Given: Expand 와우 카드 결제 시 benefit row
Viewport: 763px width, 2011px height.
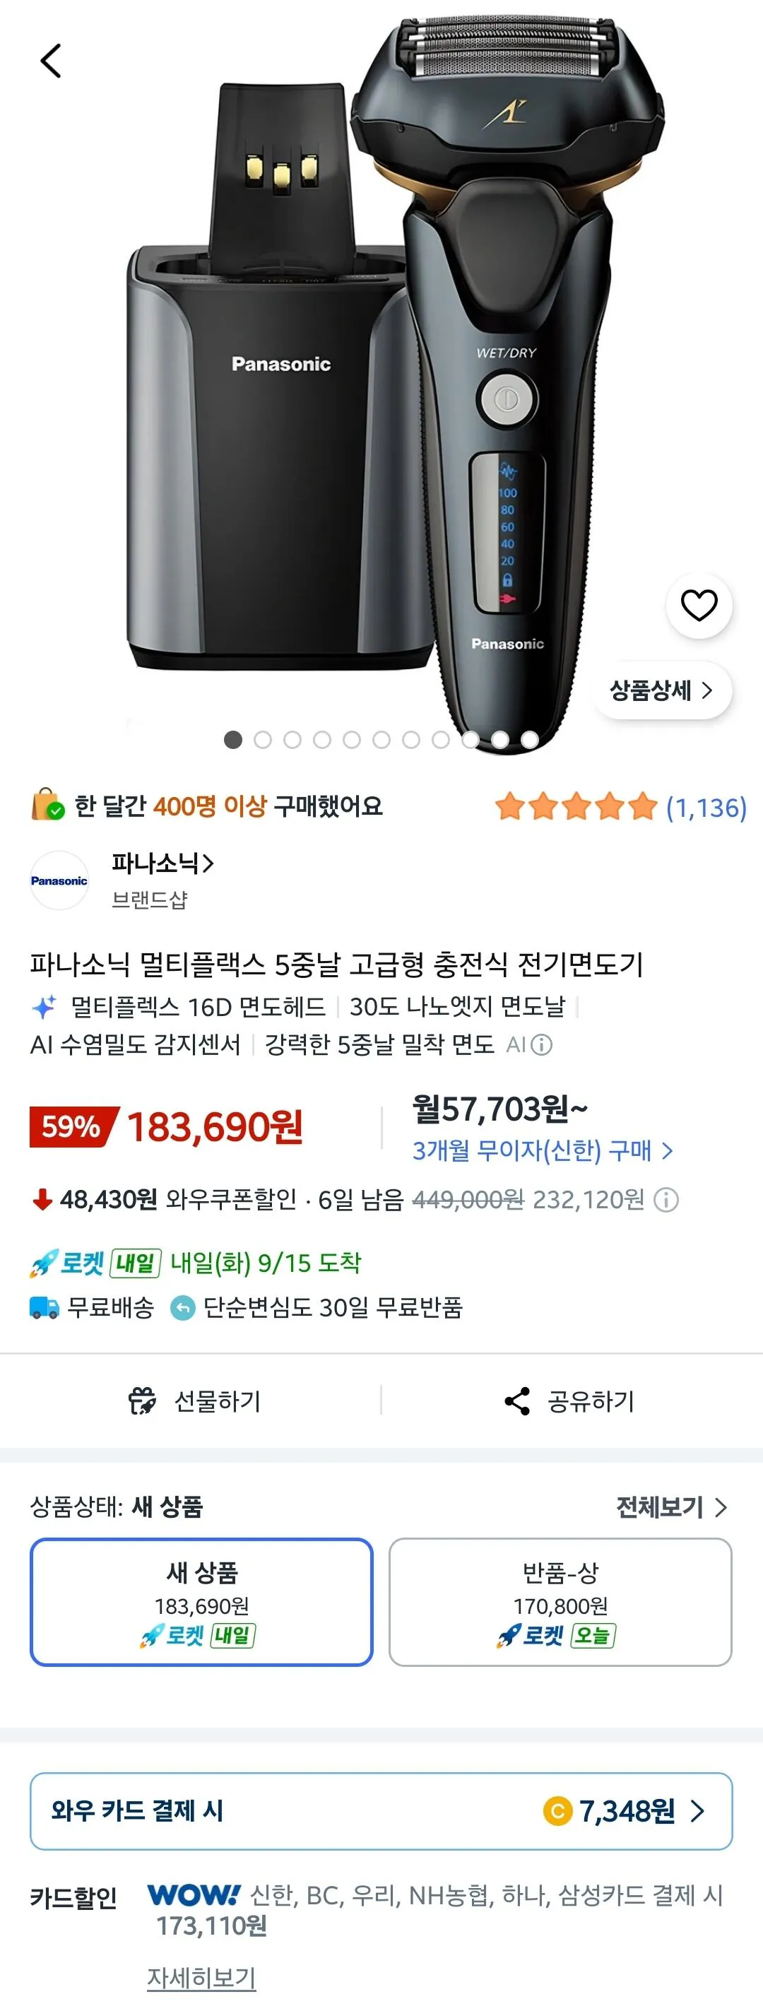Looking at the screenshot, I should coord(381,1810).
